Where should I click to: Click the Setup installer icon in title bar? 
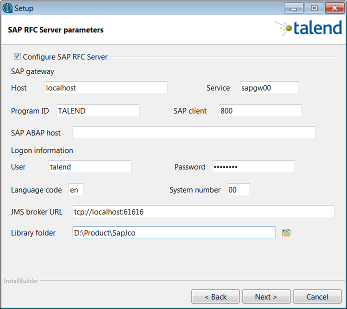[x=7, y=8]
